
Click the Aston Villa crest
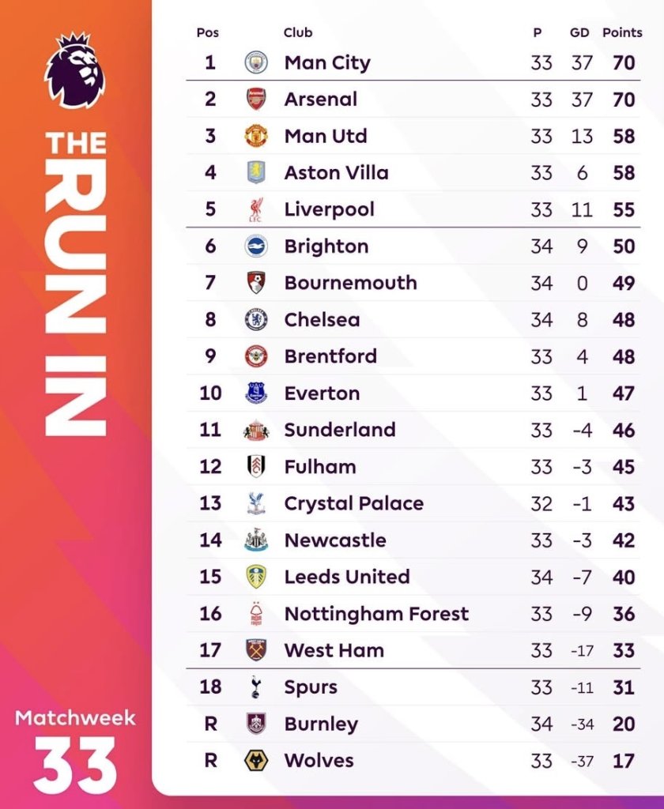tap(255, 172)
